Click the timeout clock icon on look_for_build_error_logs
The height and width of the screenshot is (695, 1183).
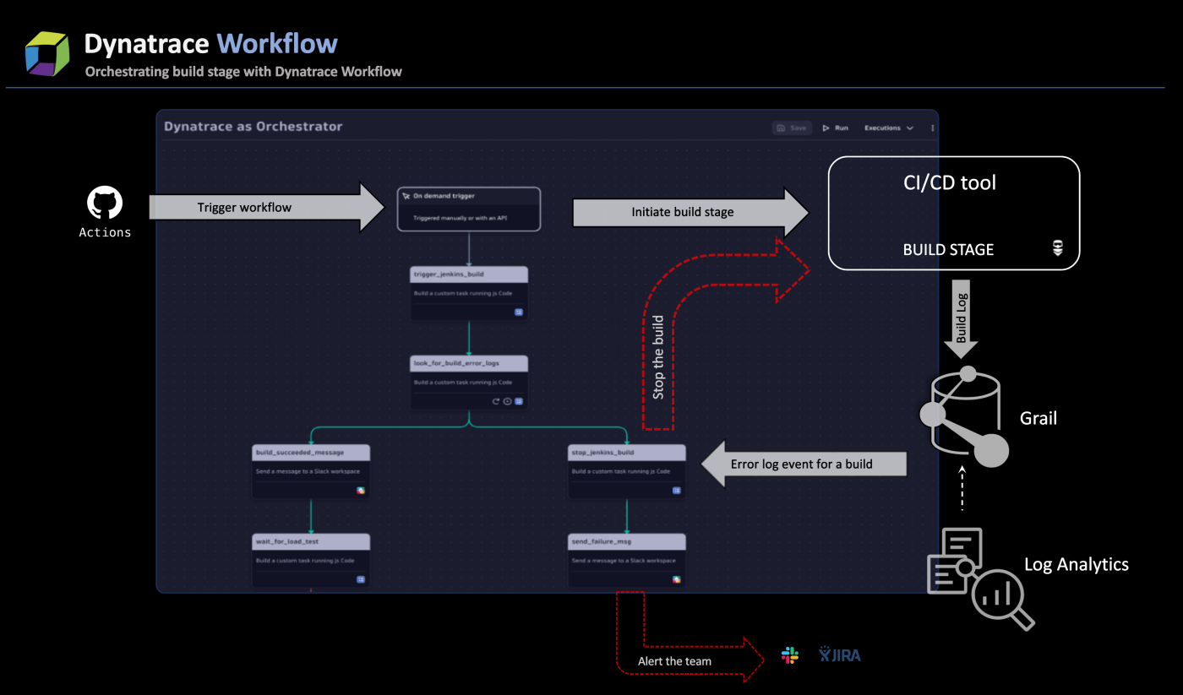(508, 401)
